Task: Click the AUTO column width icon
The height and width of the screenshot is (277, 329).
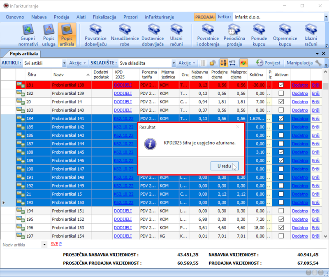Action: click(233, 63)
